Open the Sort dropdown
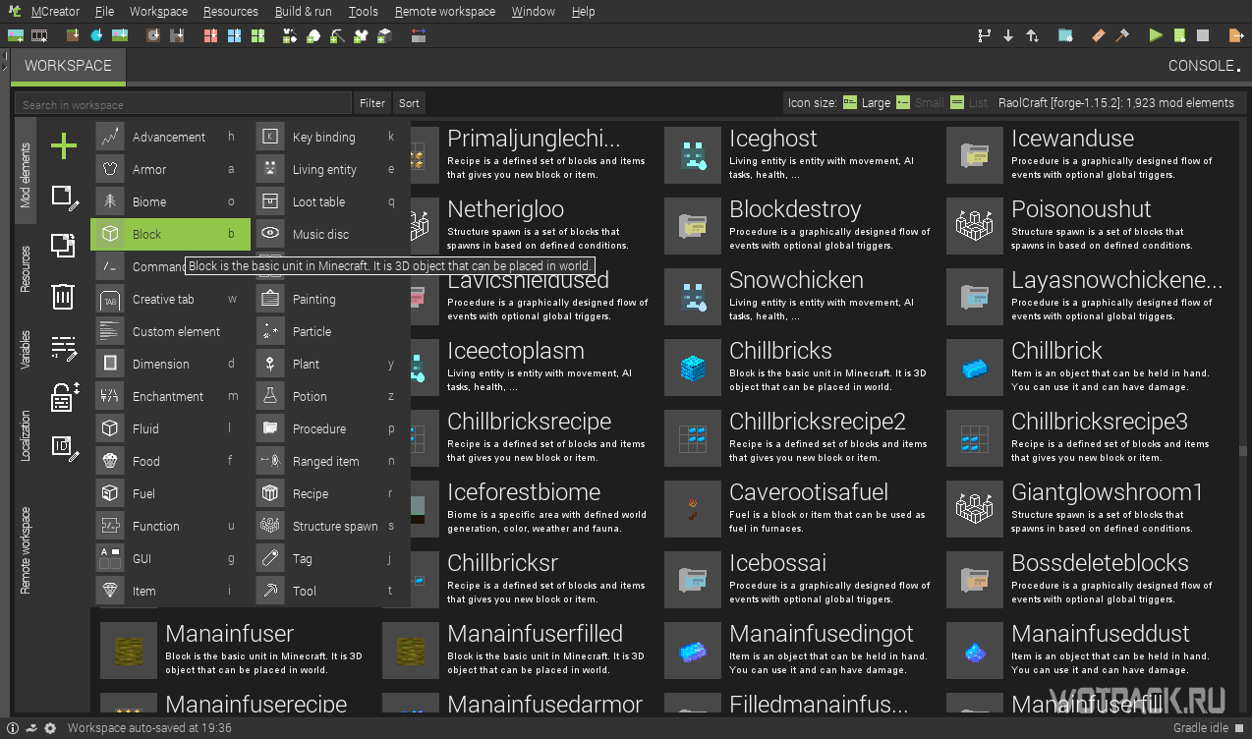The width and height of the screenshot is (1252, 739). 409,103
